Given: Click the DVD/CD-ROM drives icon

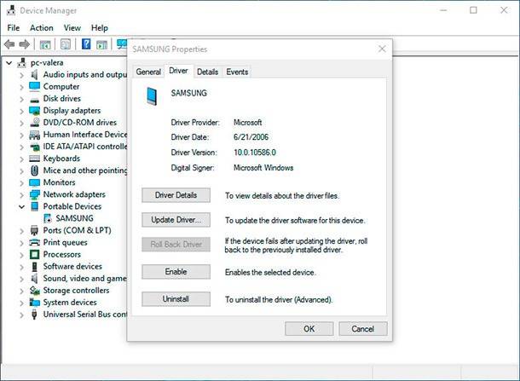Looking at the screenshot, I should coord(34,123).
